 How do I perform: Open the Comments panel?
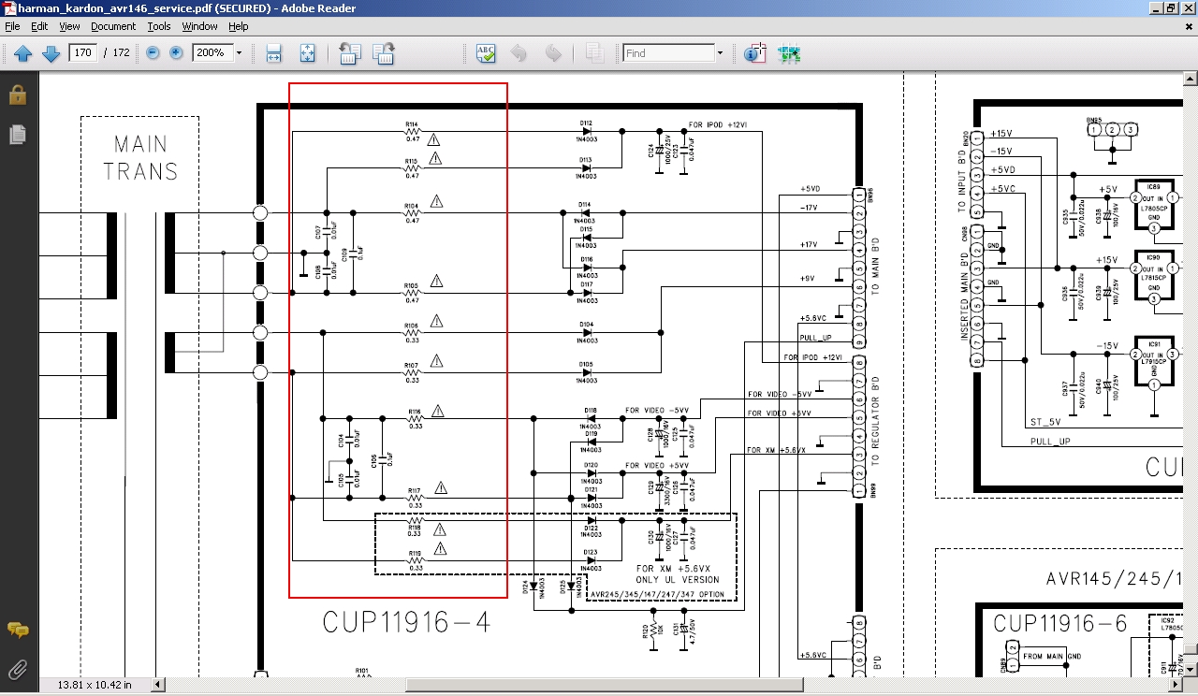click(17, 630)
